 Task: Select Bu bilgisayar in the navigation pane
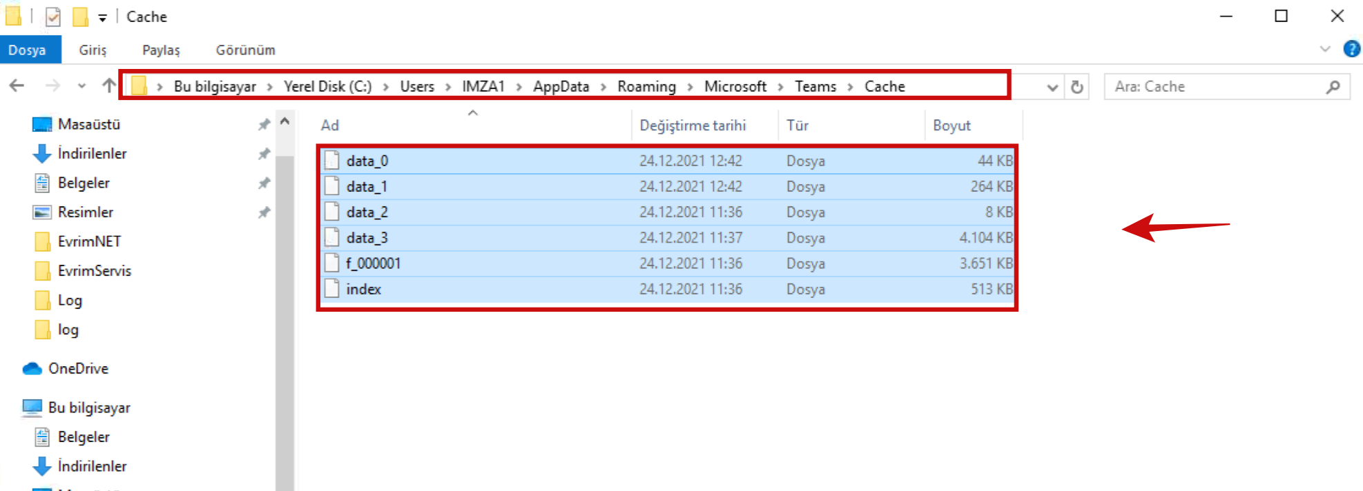tap(89, 408)
